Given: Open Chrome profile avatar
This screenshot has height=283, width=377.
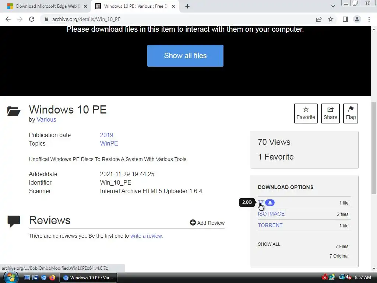Looking at the screenshot, I should click(357, 19).
